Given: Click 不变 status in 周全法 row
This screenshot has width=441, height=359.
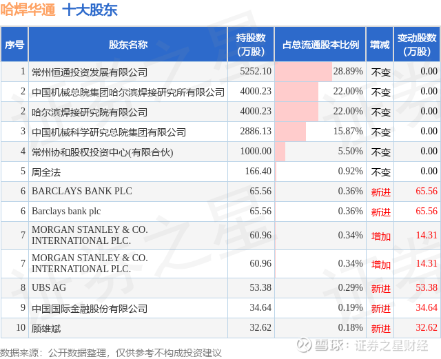Looking at the screenshot, I should point(381,172).
